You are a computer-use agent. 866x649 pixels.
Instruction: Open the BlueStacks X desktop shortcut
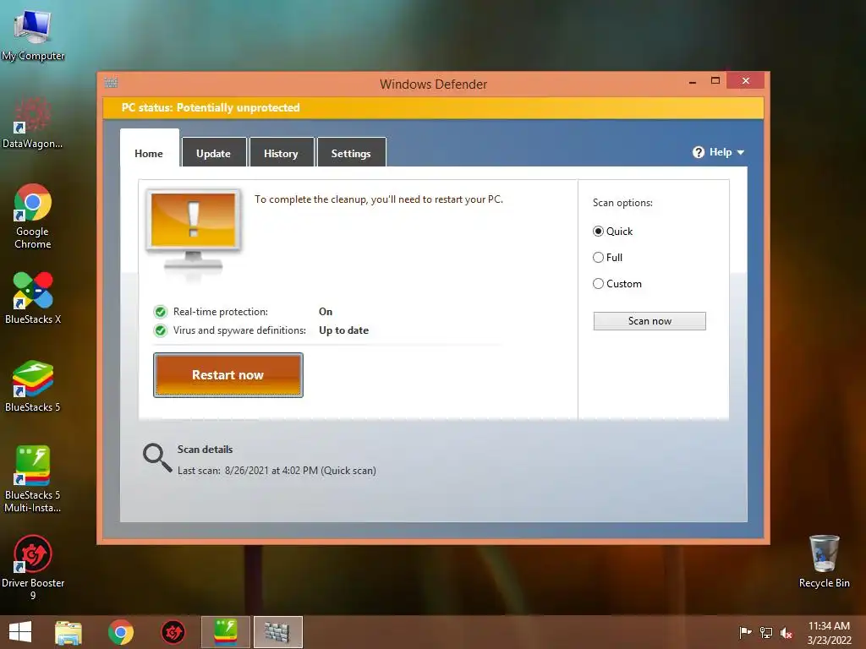(x=33, y=298)
